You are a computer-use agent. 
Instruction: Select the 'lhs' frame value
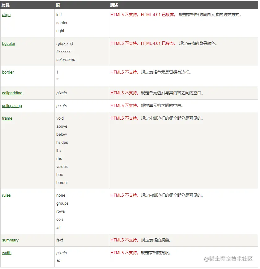pyautogui.click(x=59, y=151)
